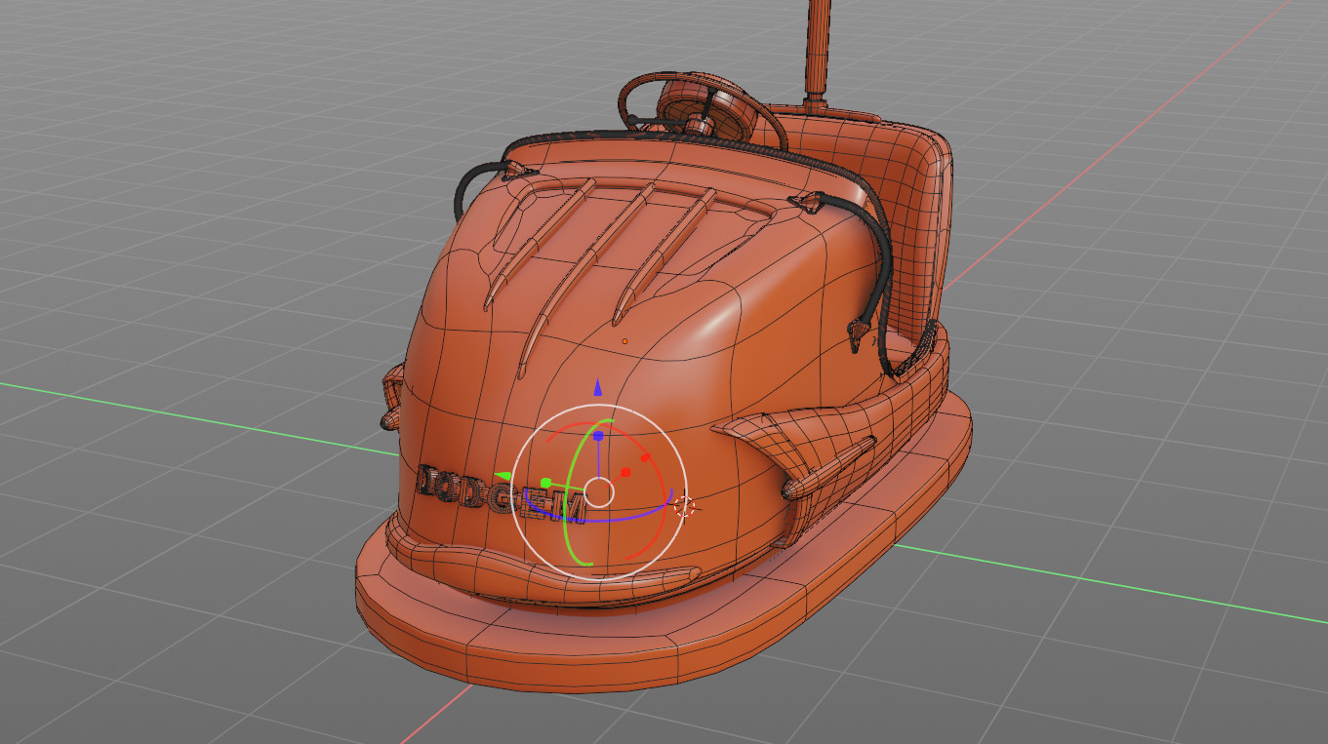The height and width of the screenshot is (744, 1328).
Task: Click the small orange origin dot on hood
Action: coord(625,341)
